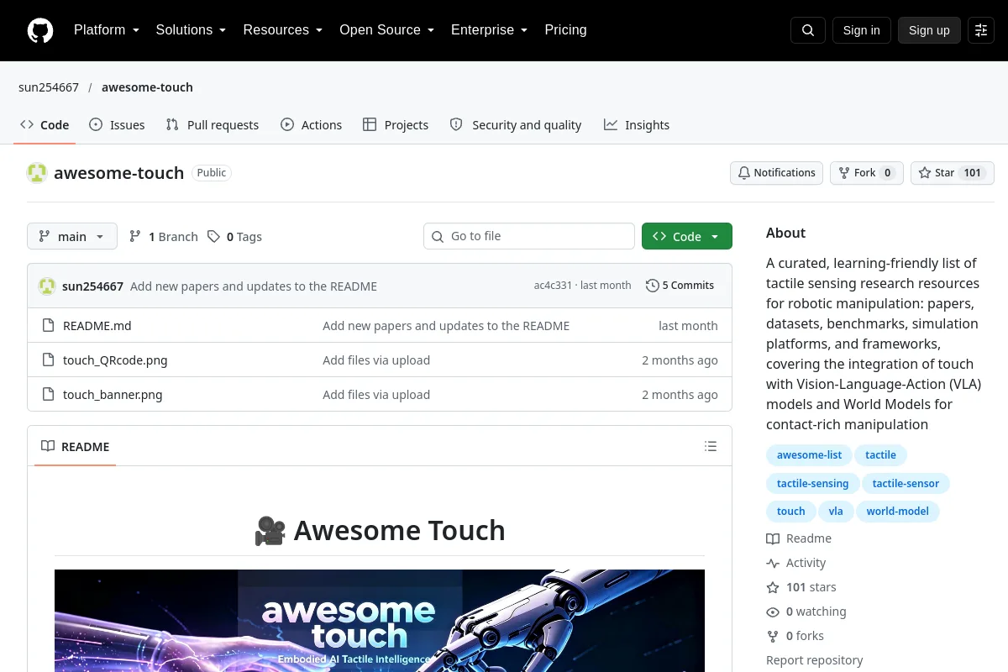
Task: Open appearance settings icon next to Sign up
Action: point(981,30)
